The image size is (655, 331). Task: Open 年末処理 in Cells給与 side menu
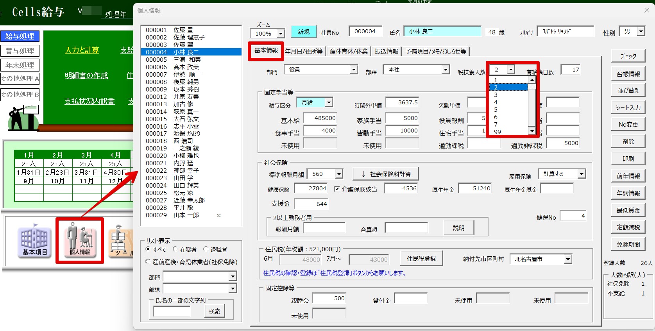20,65
